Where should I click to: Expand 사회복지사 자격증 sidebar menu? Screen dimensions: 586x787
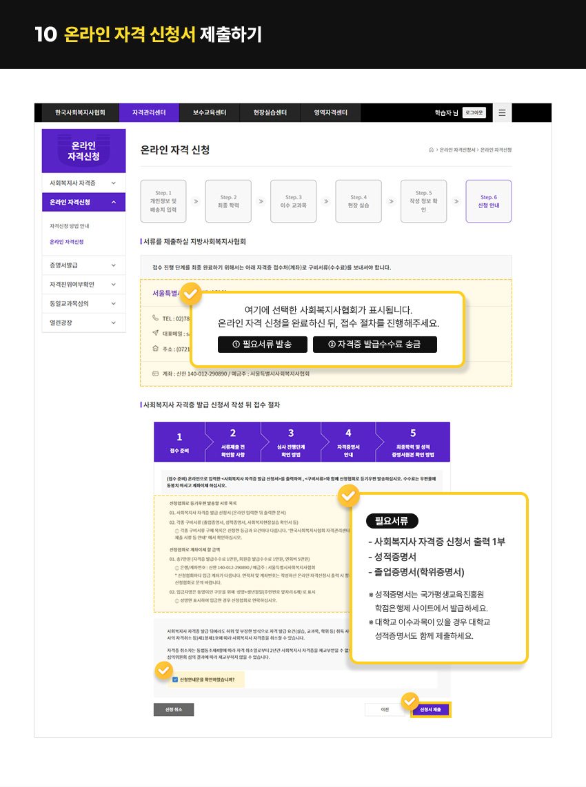pos(83,183)
